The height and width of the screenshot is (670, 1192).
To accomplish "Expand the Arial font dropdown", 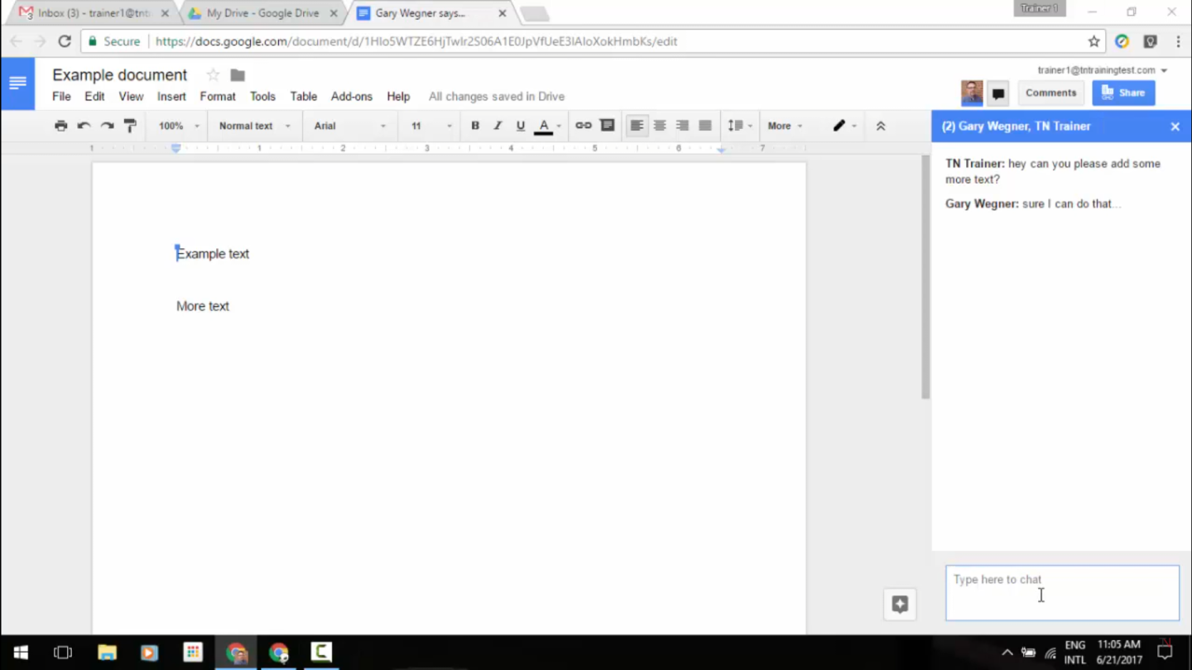I will tap(349, 126).
